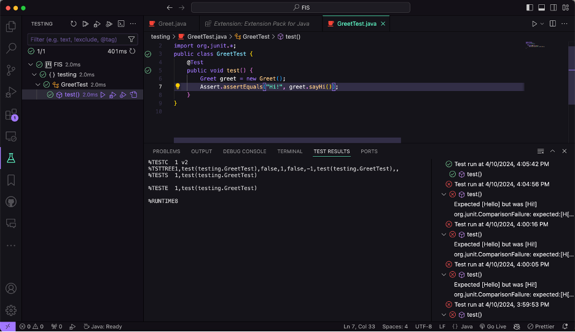Toggle secondary side bar layout button
The width and height of the screenshot is (575, 332).
pyautogui.click(x=553, y=7)
